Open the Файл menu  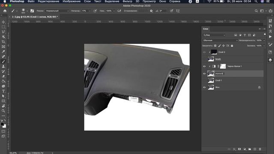pyautogui.click(x=31, y=1)
